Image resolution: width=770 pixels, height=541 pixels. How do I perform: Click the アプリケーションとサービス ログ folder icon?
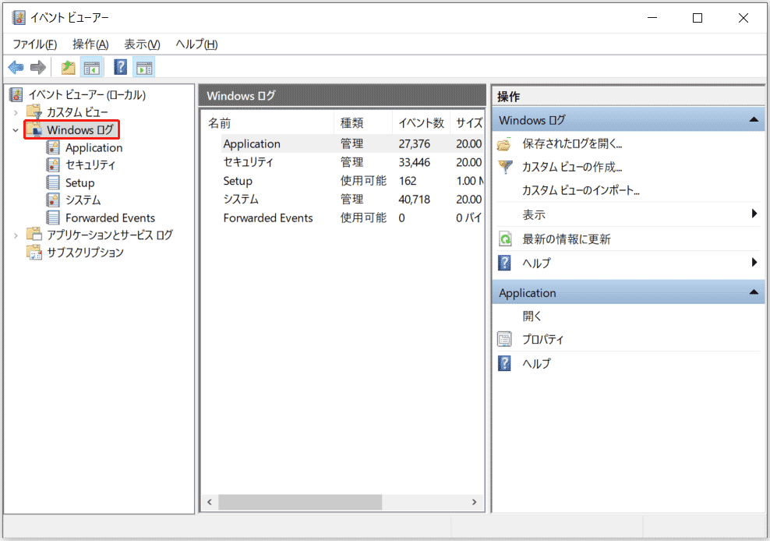(x=34, y=235)
